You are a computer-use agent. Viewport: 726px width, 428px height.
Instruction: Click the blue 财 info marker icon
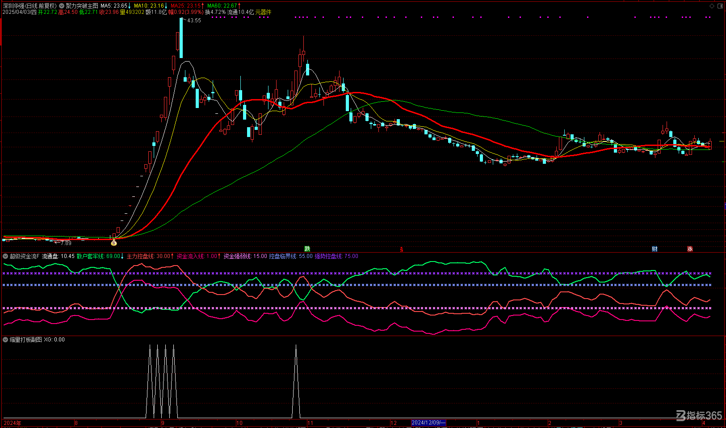[655, 249]
